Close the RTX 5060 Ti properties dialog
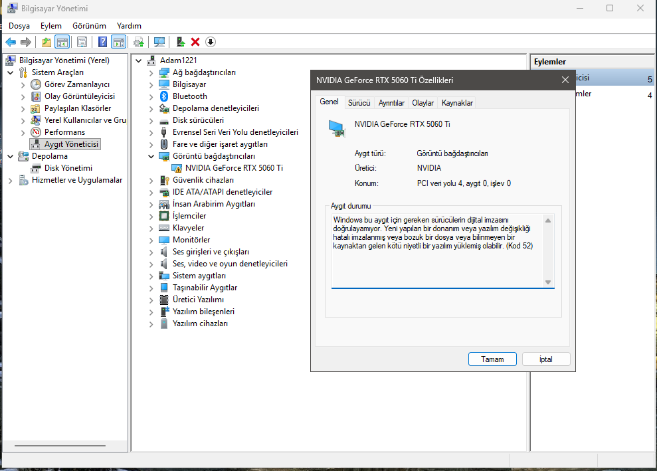The height and width of the screenshot is (471, 657). (565, 80)
